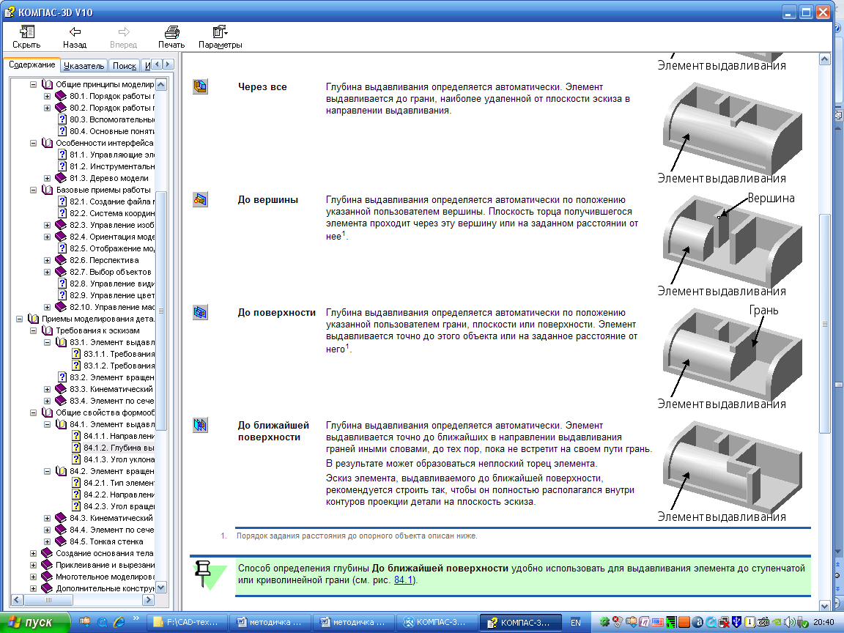The image size is (844, 633).
Task: Expand the 80.1 Порядок работы node
Action: point(48,97)
